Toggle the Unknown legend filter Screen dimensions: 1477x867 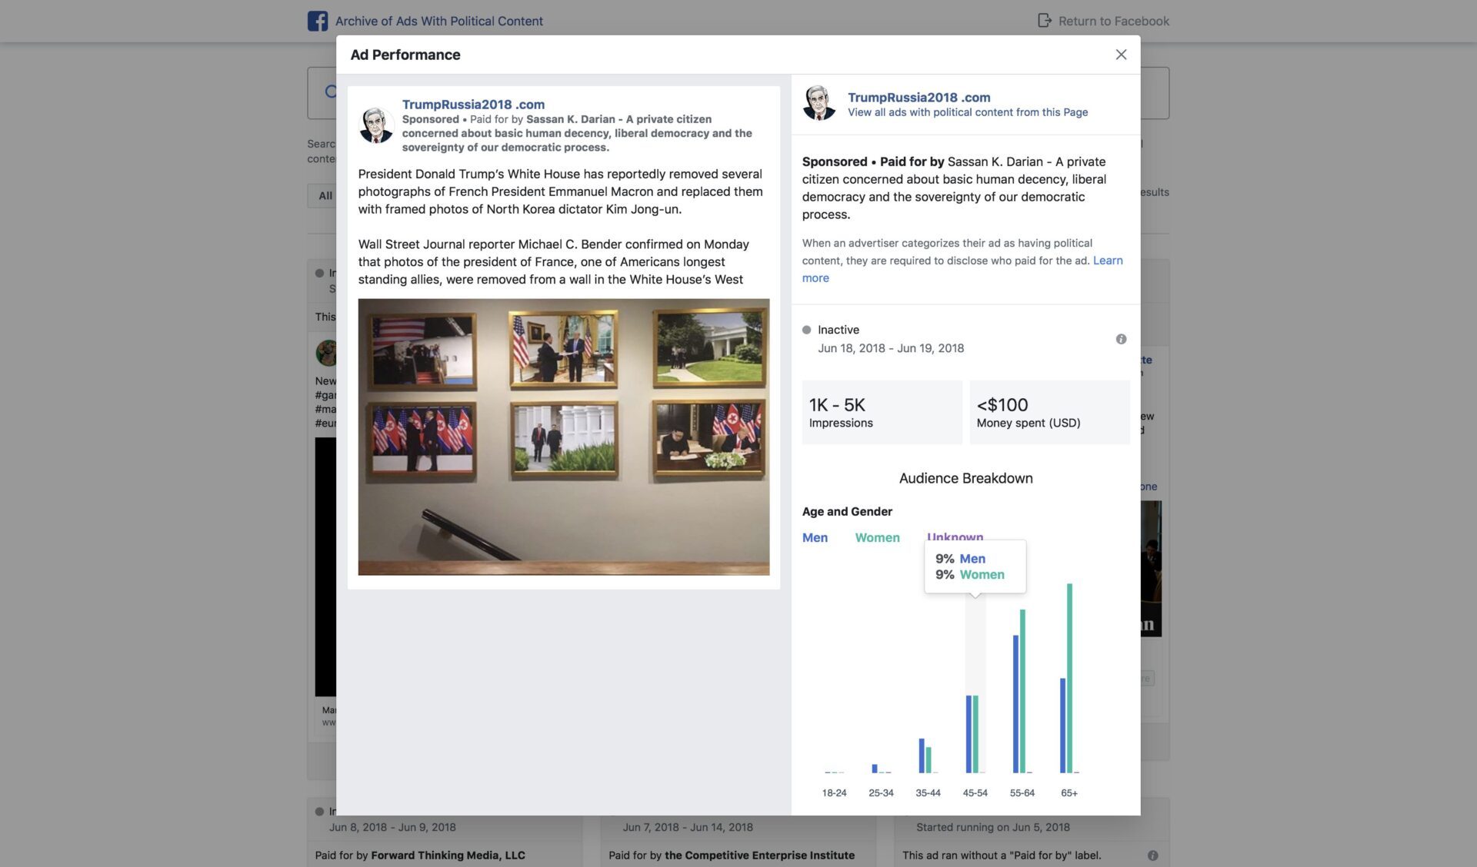(x=955, y=536)
